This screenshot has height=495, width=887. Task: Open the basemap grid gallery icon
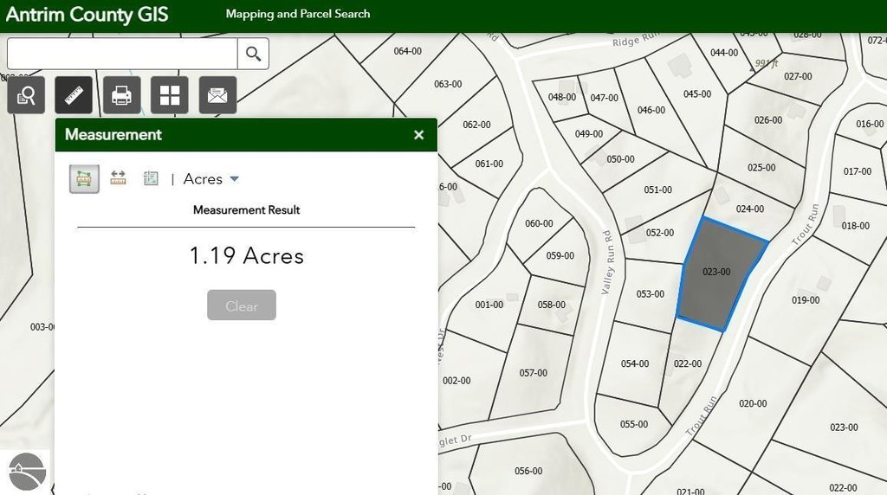click(170, 95)
